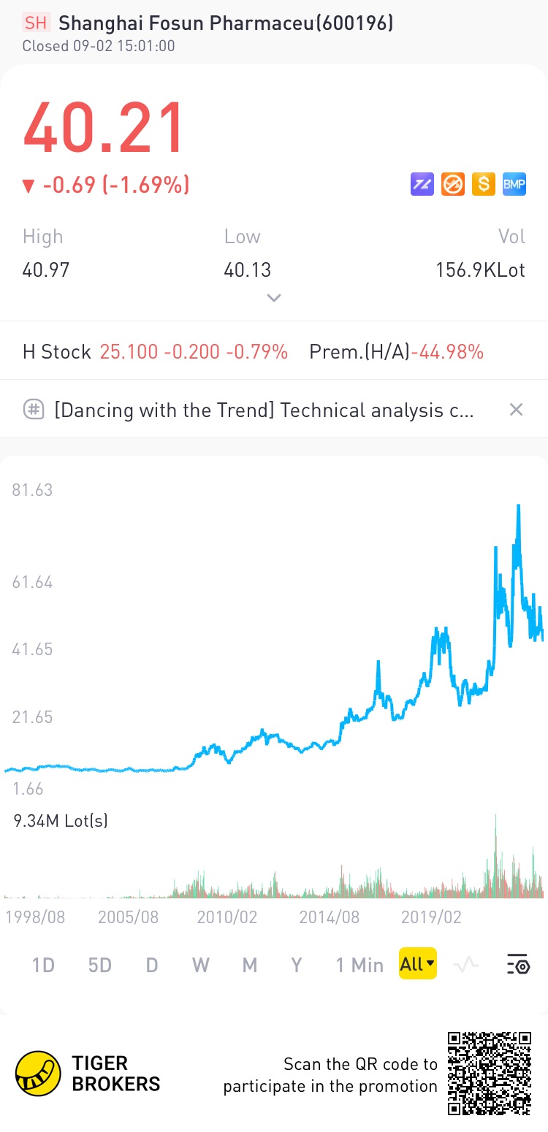Open the 1 Min interval selector
Image resolution: width=548 pixels, height=1132 pixels.
359,965
